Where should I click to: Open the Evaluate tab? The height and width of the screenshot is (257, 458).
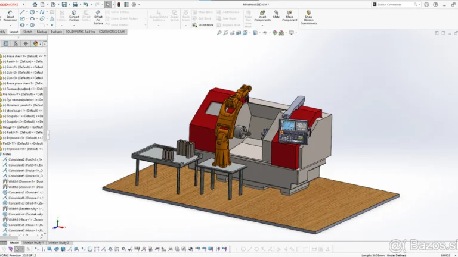pos(57,32)
